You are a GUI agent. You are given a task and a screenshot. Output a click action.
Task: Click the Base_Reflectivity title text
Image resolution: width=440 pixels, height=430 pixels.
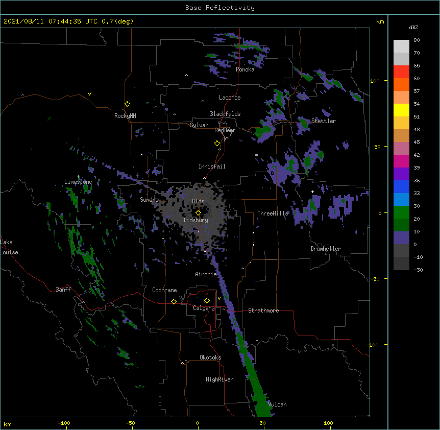tap(220, 8)
